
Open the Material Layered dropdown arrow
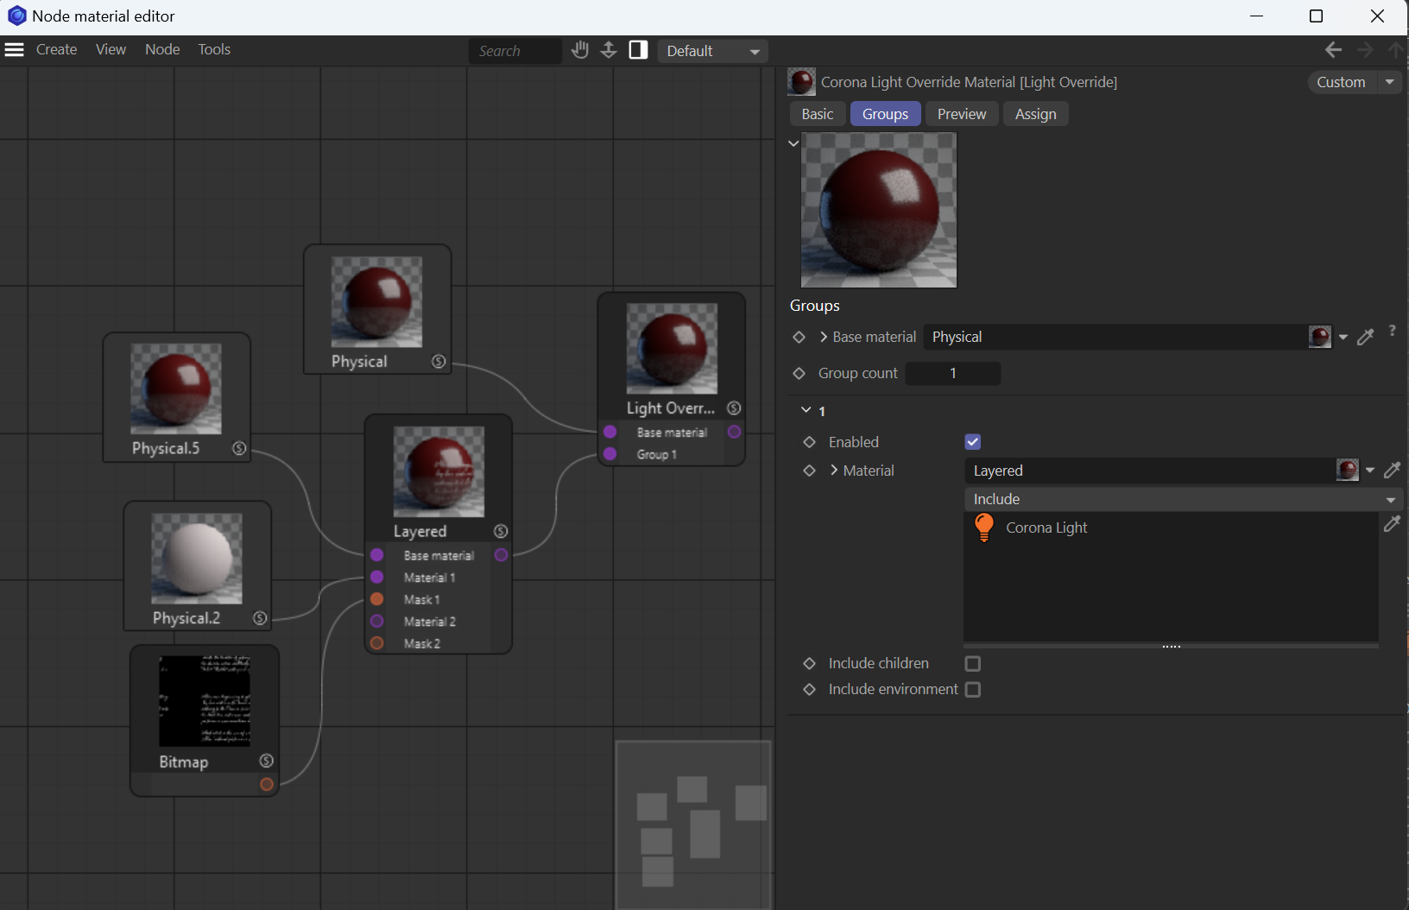[1370, 471]
